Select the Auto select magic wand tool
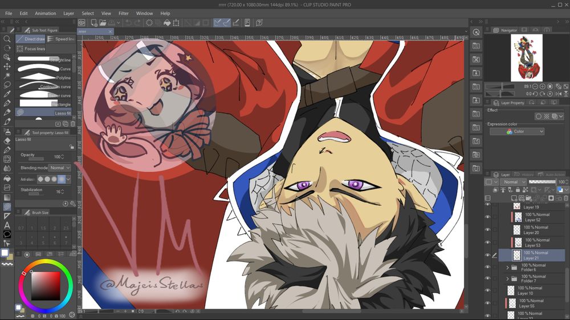The width and height of the screenshot is (570, 320). tap(7, 76)
